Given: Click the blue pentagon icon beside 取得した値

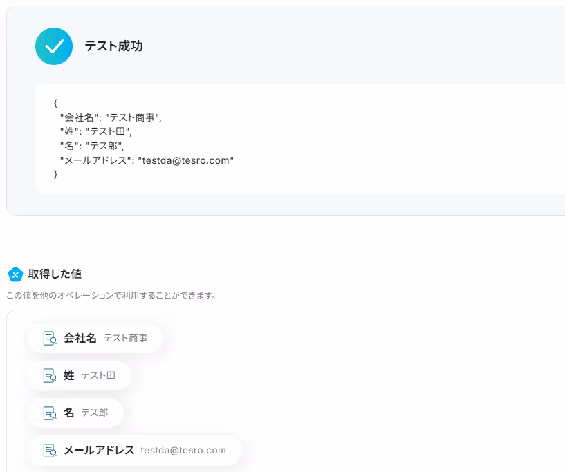Looking at the screenshot, I should click(x=15, y=274).
